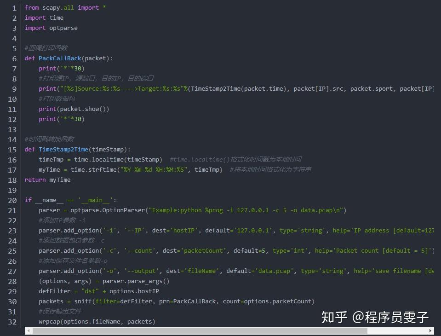This screenshot has width=441, height=336.
Task: Click 'wrpcap(options.fileName, packets)' line
Action: coord(97,322)
